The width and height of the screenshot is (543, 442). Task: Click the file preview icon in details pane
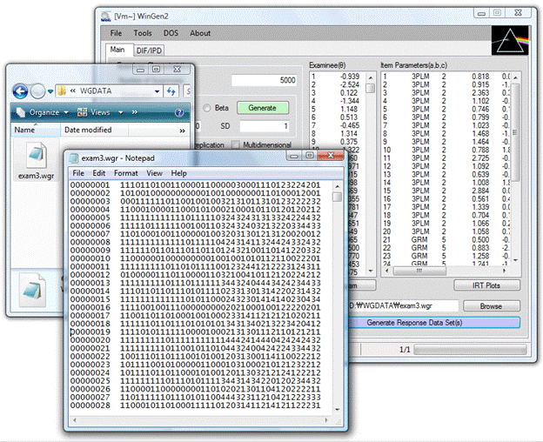(x=32, y=291)
